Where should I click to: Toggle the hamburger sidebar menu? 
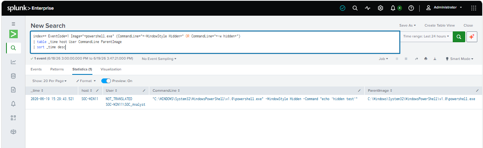[x=13, y=24]
